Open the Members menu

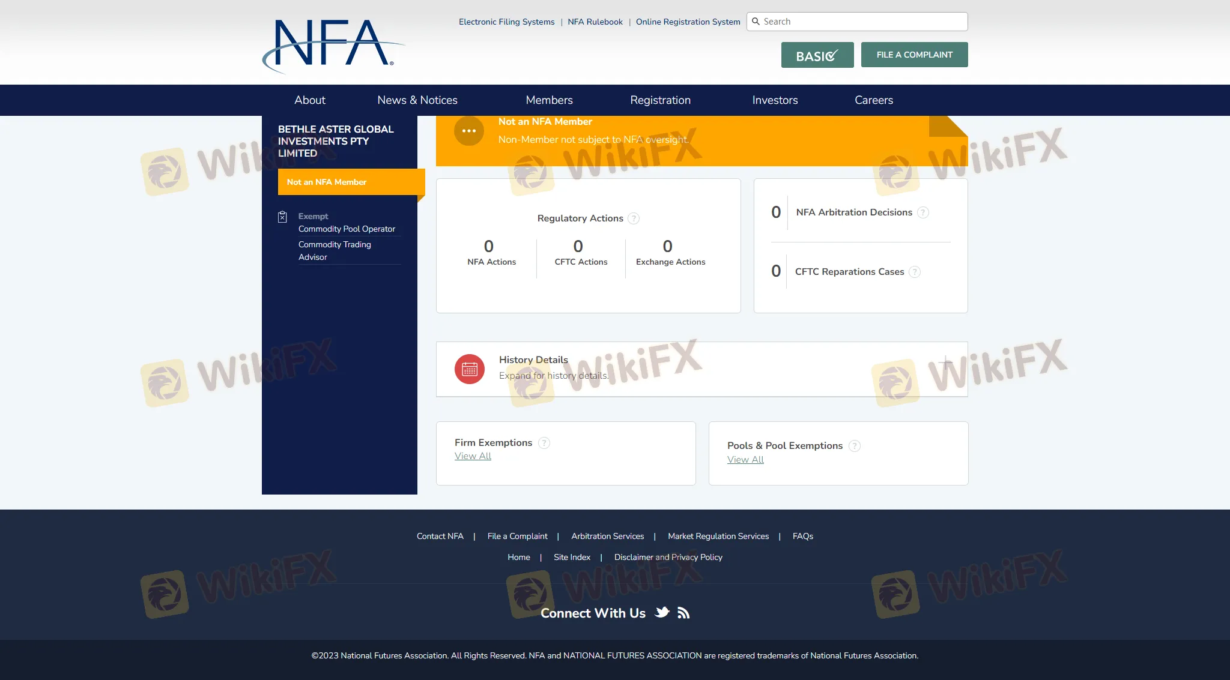[550, 100]
